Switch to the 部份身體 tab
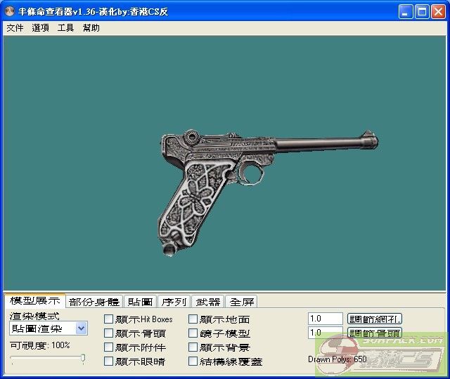Image resolution: width=450 pixels, height=379 pixels. tap(94, 302)
